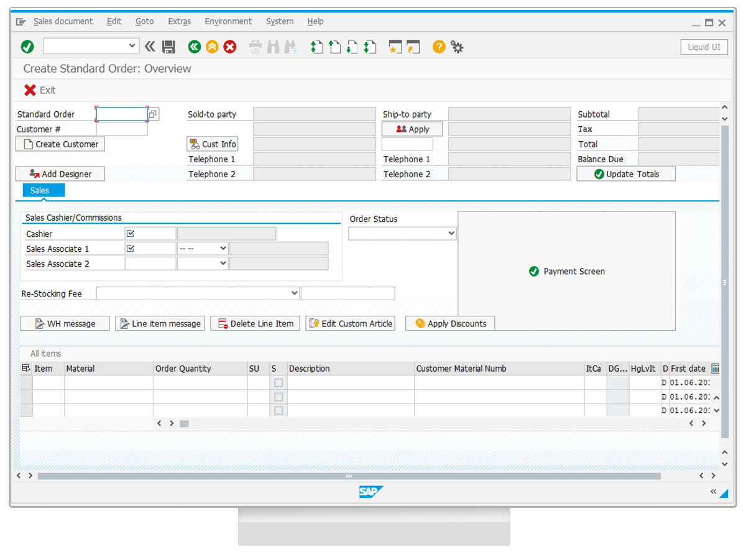Click the Save floppy disk icon
The height and width of the screenshot is (552, 746).
coord(168,47)
